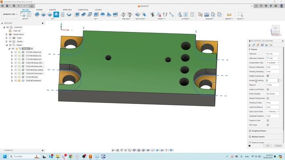Open the INSPECTION tab
The image size is (285, 160).
pyautogui.click(x=67, y=10)
